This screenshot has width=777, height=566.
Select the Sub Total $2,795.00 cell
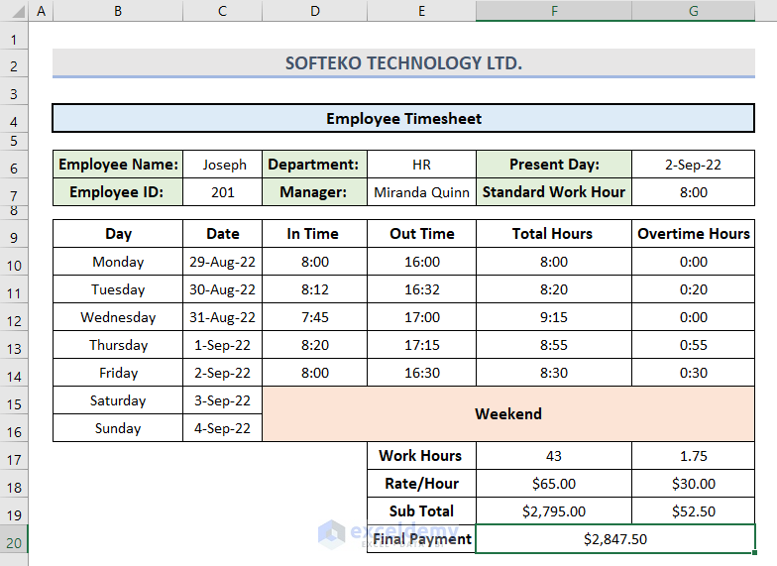(554, 511)
